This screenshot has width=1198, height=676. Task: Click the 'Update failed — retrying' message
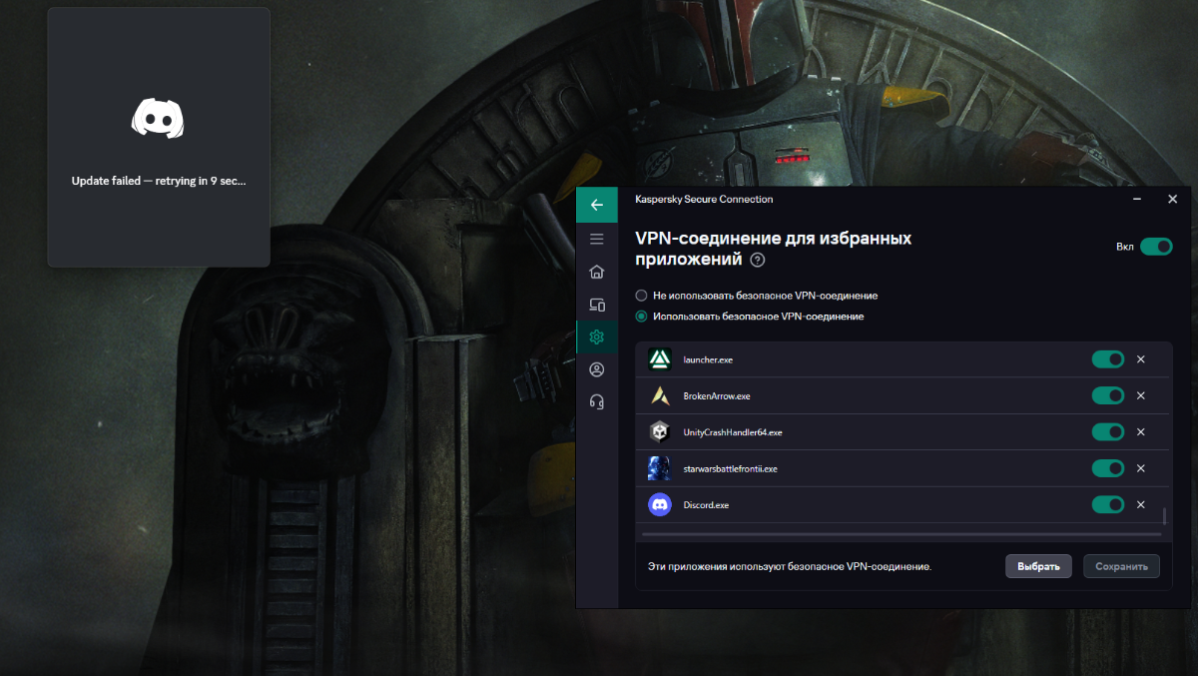[x=159, y=181]
